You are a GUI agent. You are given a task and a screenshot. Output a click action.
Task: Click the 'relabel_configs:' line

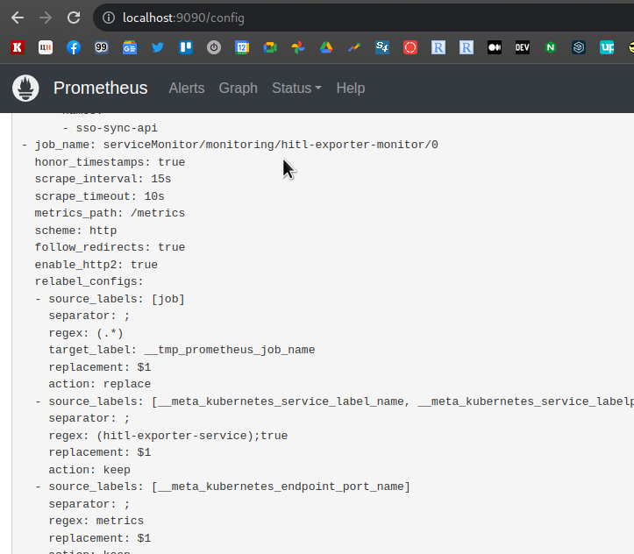(89, 281)
